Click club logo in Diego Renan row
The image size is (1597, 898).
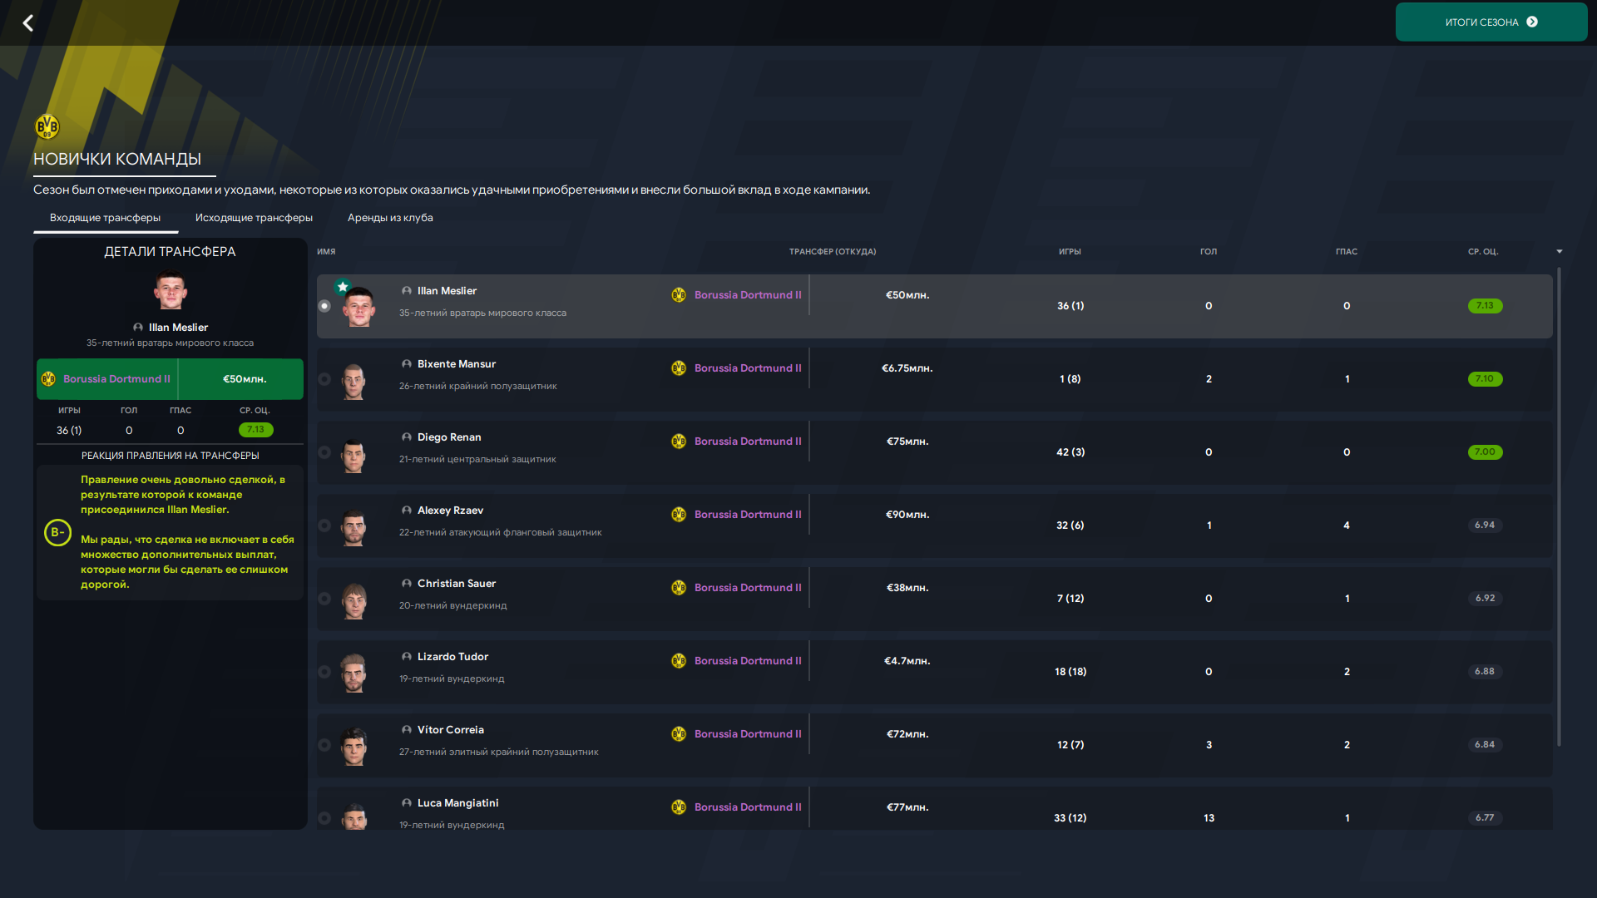pyautogui.click(x=679, y=442)
